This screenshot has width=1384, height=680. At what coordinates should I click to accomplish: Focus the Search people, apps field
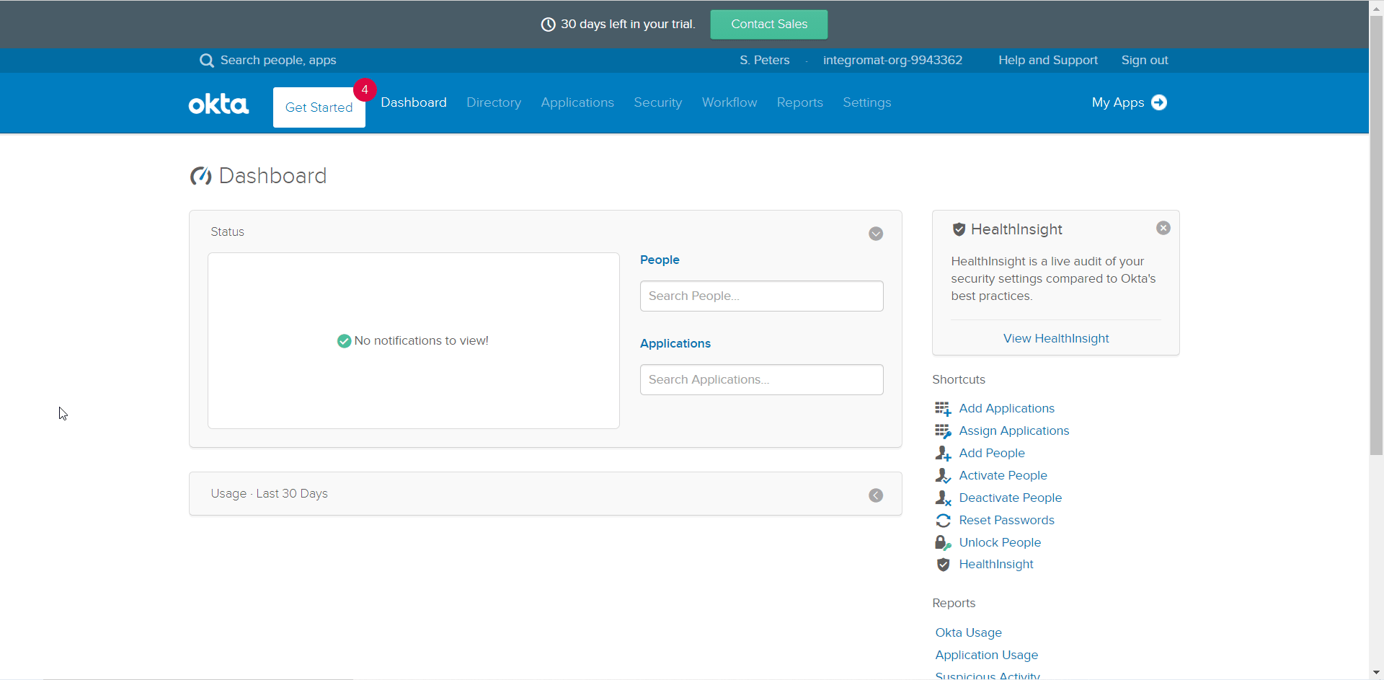click(x=278, y=61)
